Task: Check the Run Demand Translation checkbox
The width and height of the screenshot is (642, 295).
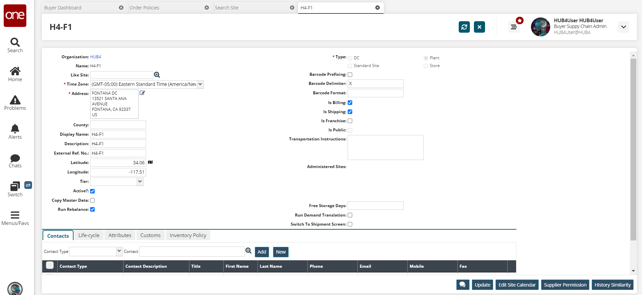Action: tap(350, 215)
